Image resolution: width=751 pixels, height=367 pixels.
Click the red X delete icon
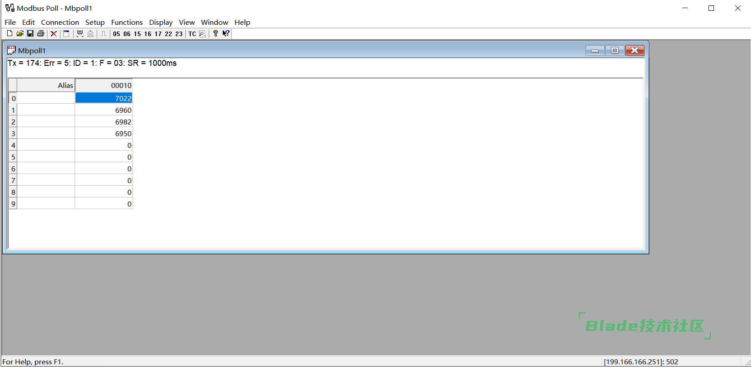tap(54, 34)
